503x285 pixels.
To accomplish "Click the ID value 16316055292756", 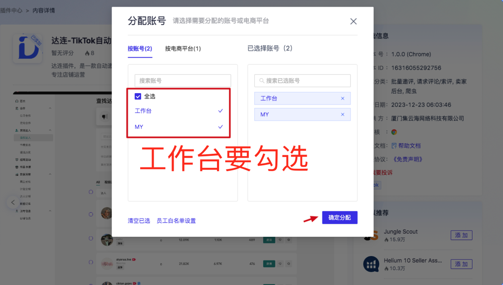I will tap(416, 68).
